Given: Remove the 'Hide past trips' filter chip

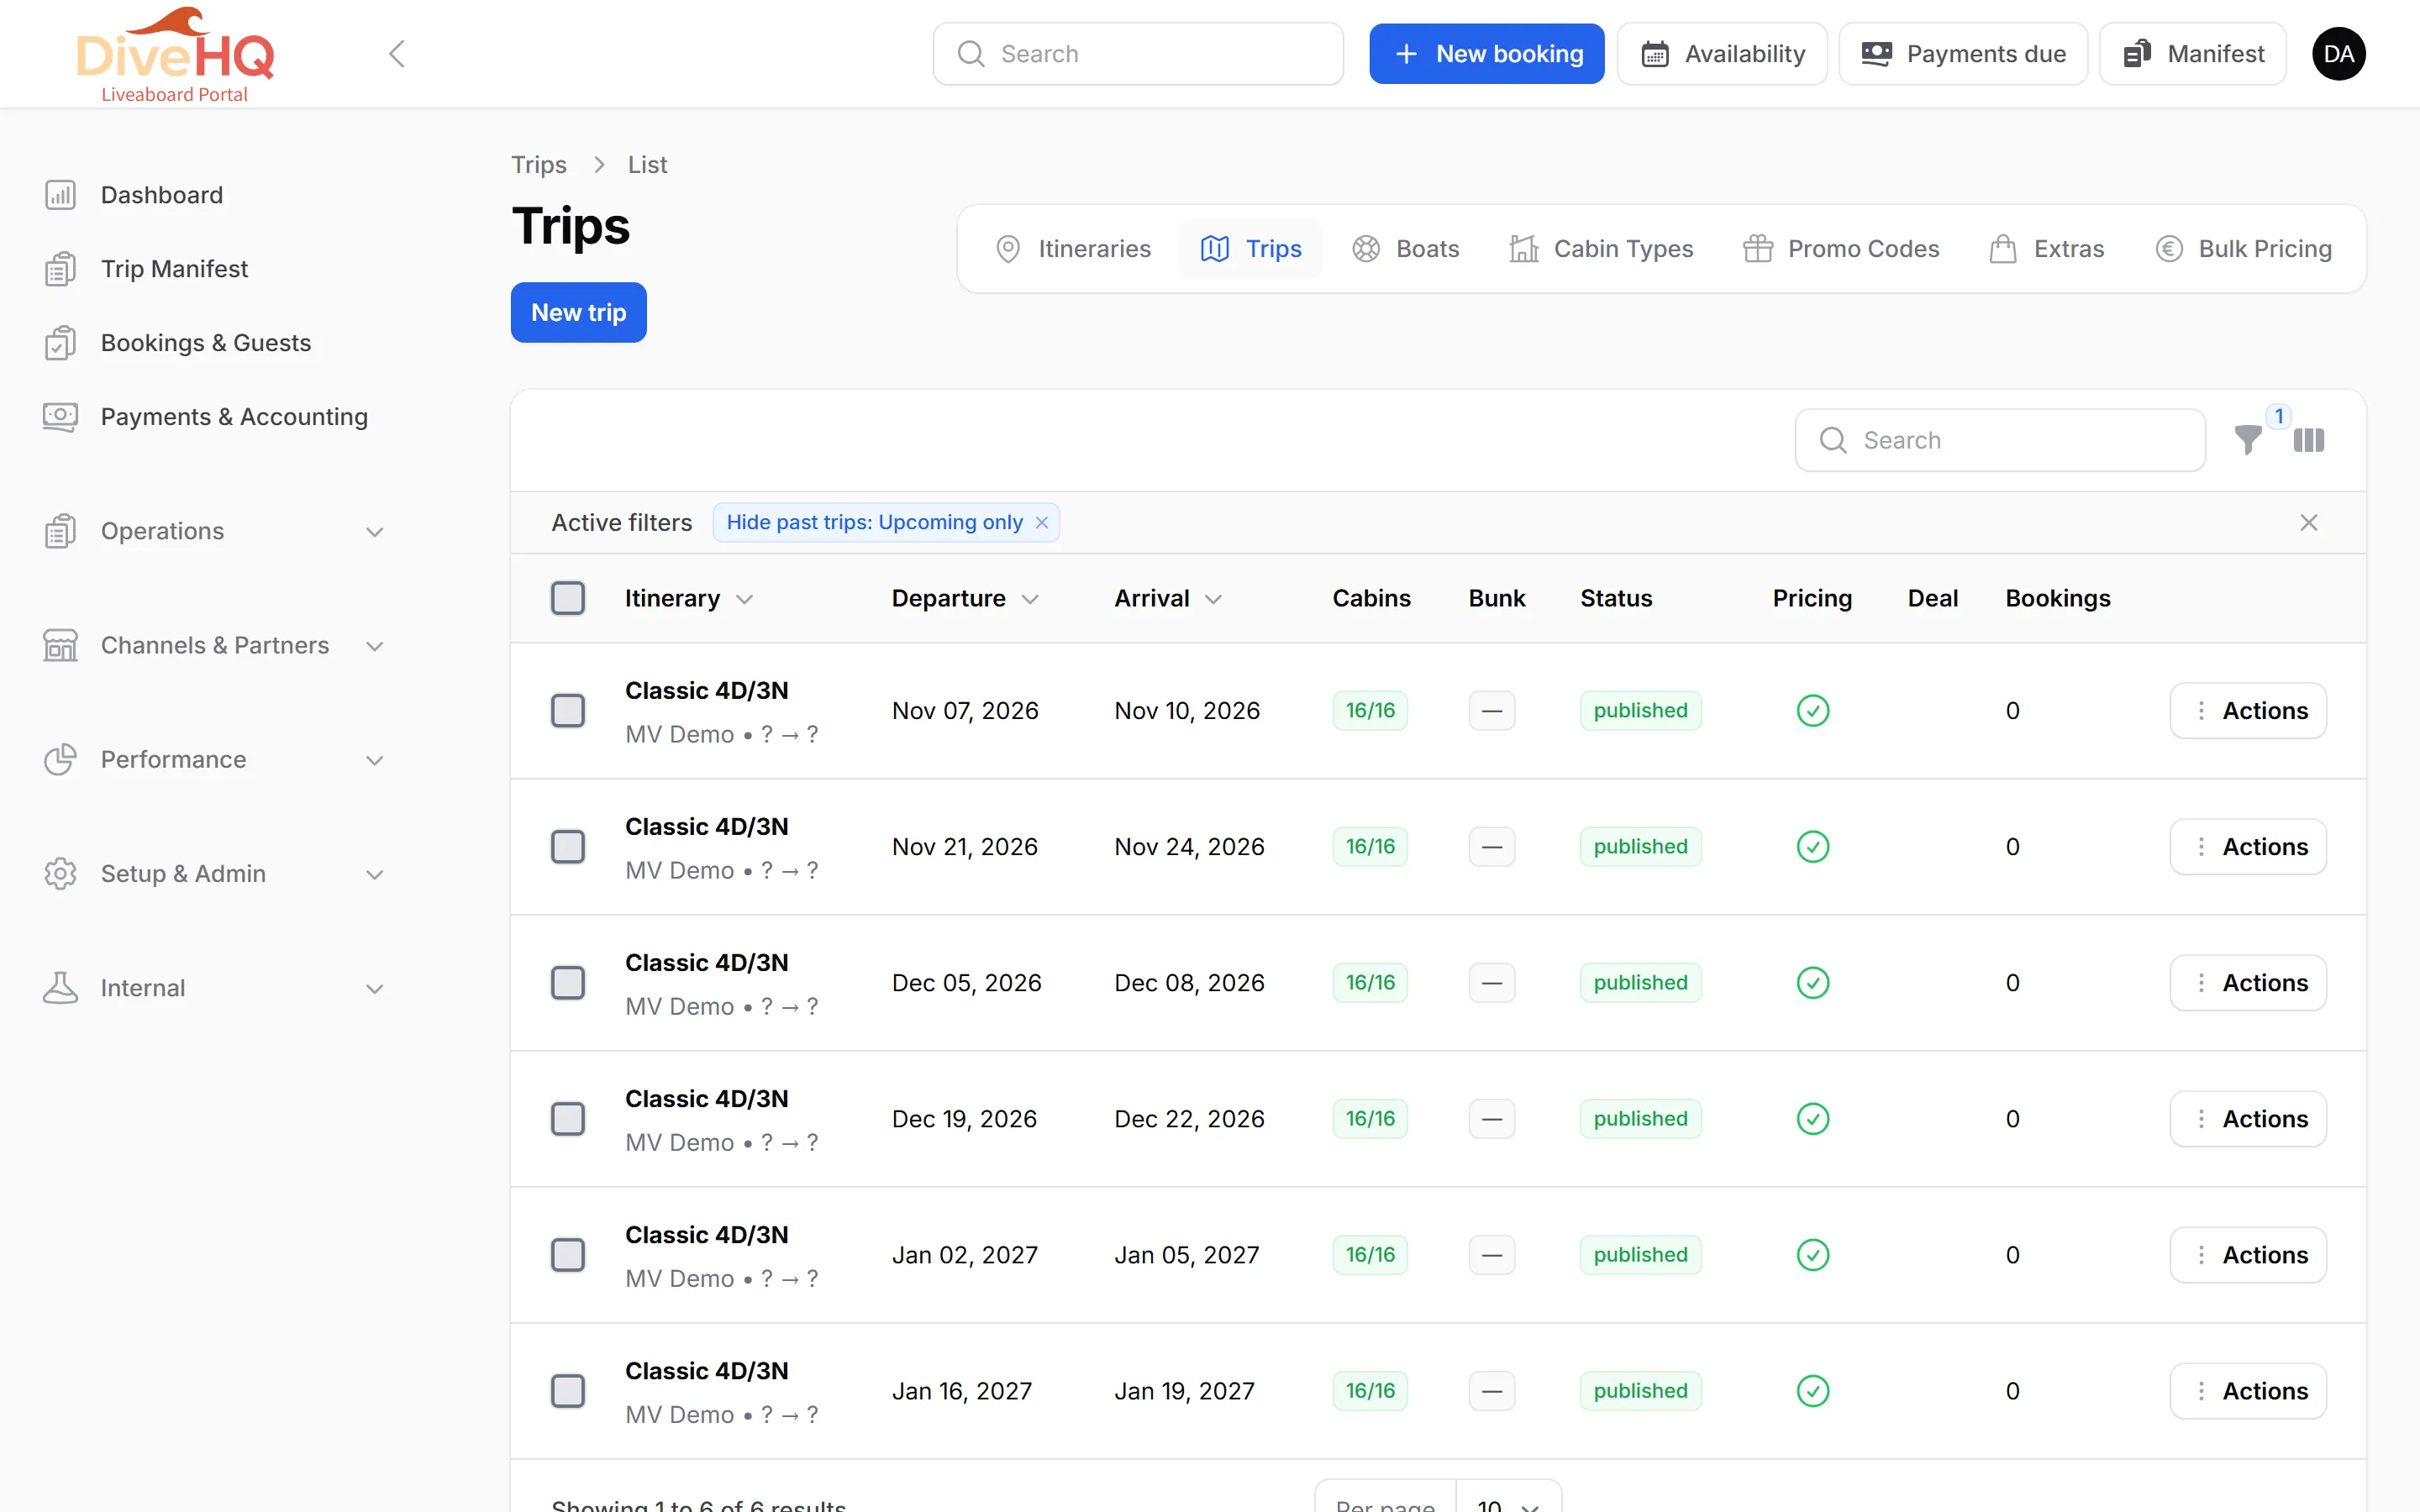Looking at the screenshot, I should (x=1041, y=522).
